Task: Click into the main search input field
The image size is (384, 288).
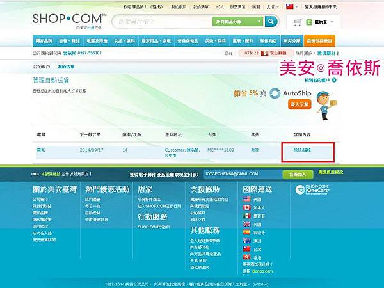Action: [162, 22]
